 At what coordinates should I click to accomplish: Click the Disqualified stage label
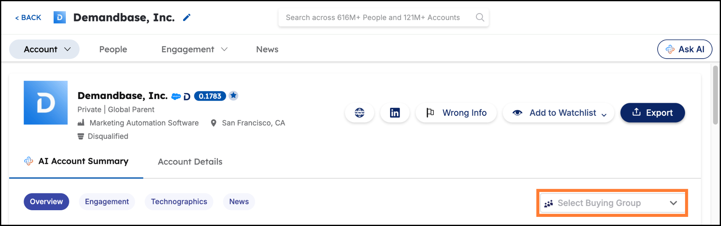click(108, 136)
